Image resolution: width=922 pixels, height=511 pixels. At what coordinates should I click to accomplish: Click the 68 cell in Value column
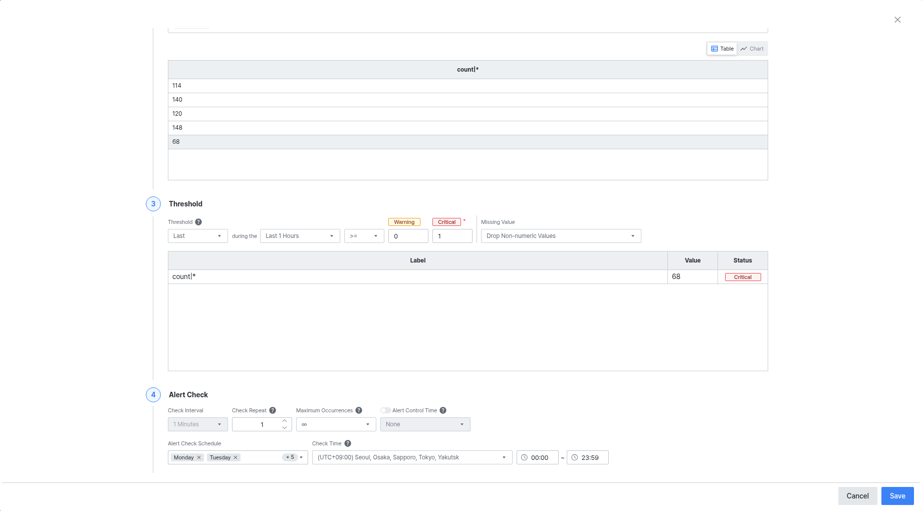point(693,277)
